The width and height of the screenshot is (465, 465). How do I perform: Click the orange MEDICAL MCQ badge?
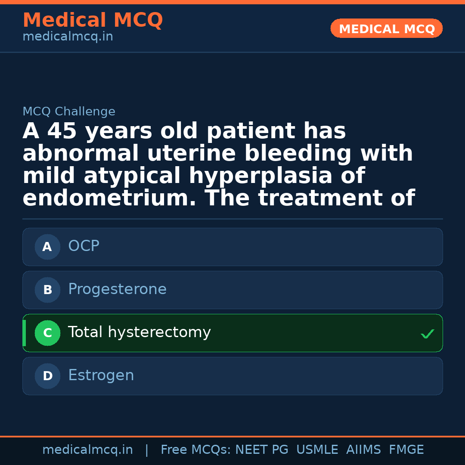click(386, 28)
